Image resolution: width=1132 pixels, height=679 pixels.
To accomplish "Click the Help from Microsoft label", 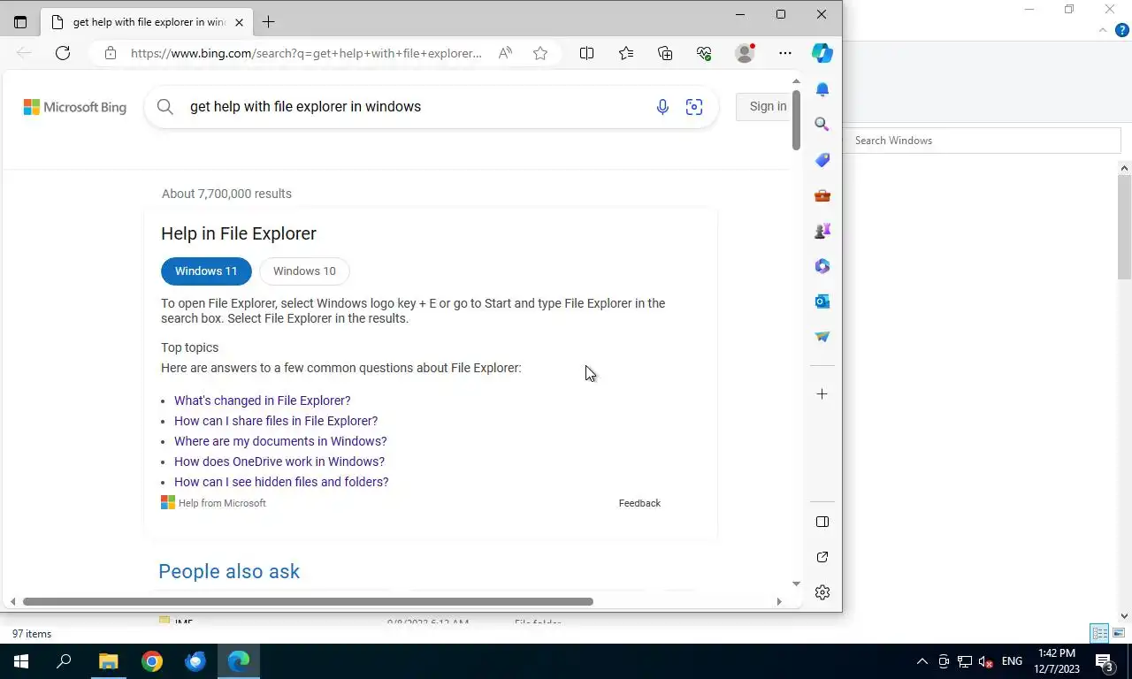I will [222, 503].
